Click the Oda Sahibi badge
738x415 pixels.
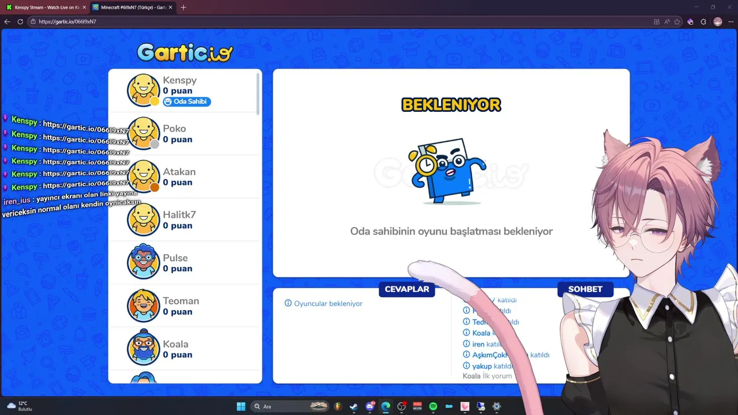click(x=186, y=101)
